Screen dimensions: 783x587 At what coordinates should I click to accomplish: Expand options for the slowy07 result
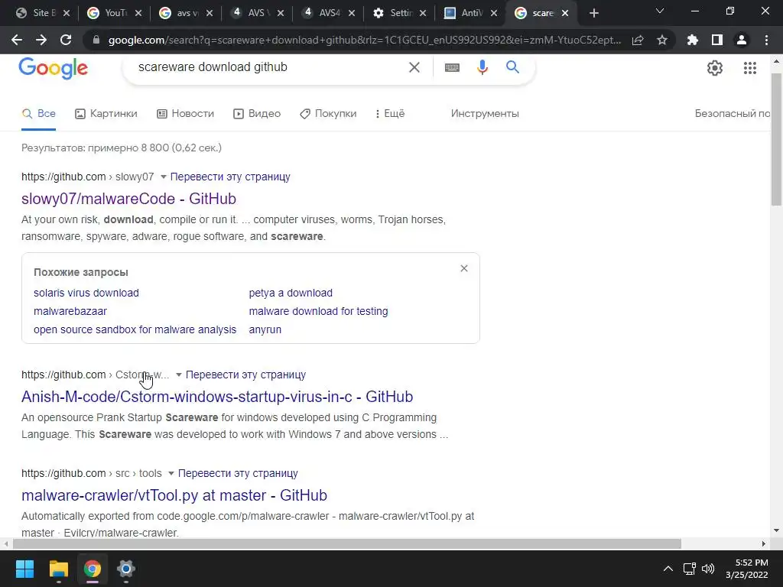[x=164, y=177]
